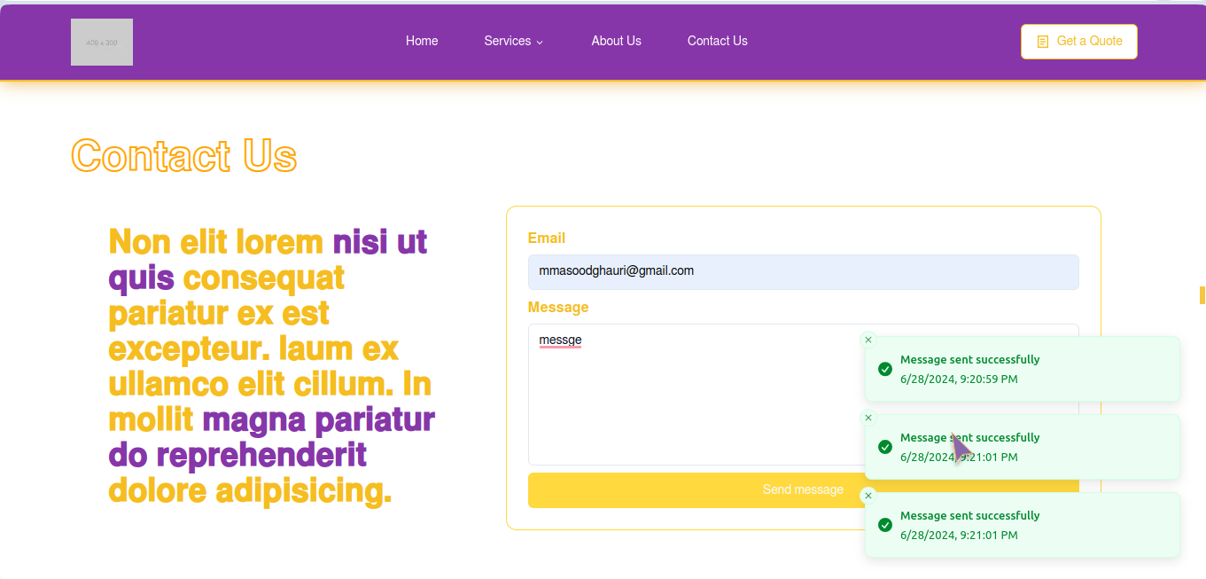The height and width of the screenshot is (579, 1206).
Task: Click the green check icon on 9:20:59 toast
Action: click(884, 369)
